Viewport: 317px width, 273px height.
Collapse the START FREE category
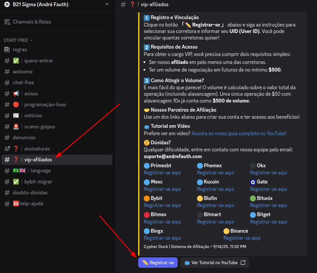pos(18,40)
